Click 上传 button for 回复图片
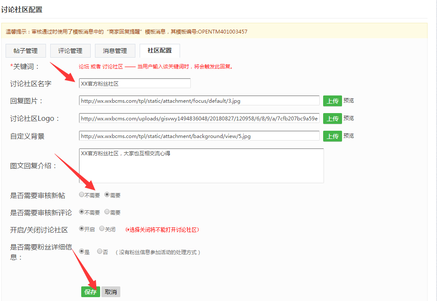 [x=332, y=100]
